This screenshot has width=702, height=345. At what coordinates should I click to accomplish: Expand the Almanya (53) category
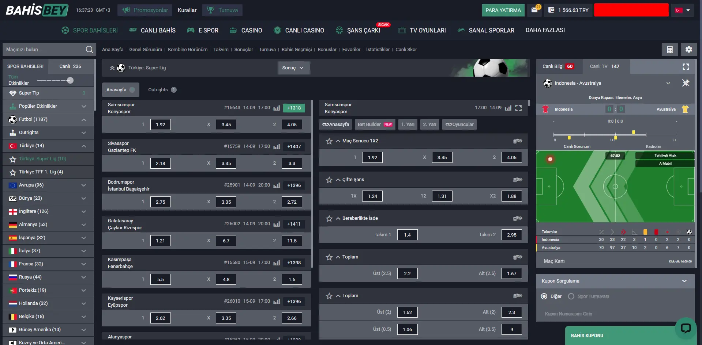point(84,225)
